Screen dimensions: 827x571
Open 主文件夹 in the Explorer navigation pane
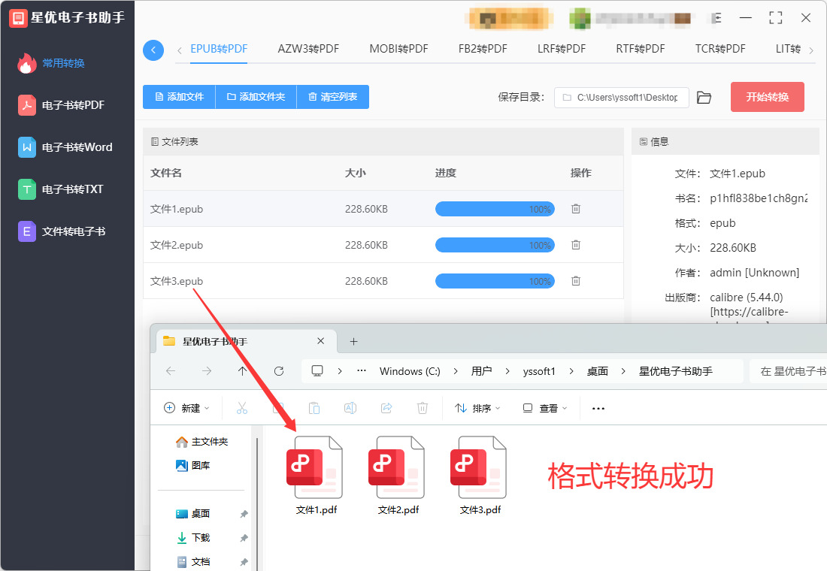(x=201, y=442)
